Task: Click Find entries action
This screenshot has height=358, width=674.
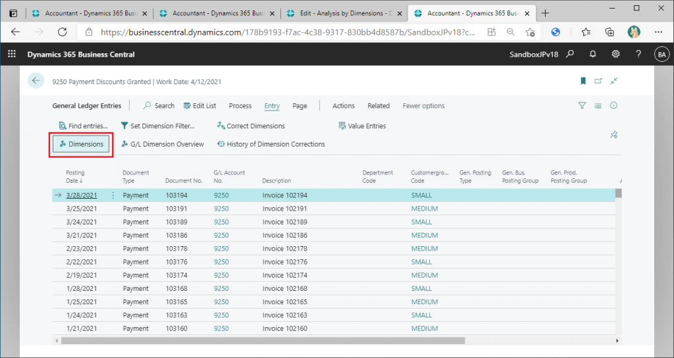Action: point(84,126)
